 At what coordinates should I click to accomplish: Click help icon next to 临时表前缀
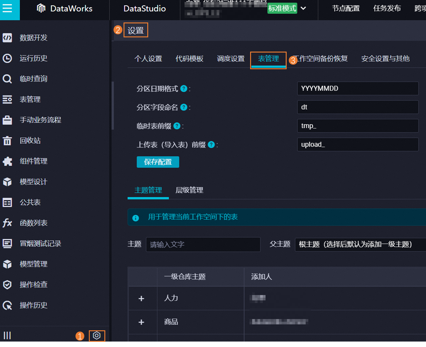click(x=177, y=126)
